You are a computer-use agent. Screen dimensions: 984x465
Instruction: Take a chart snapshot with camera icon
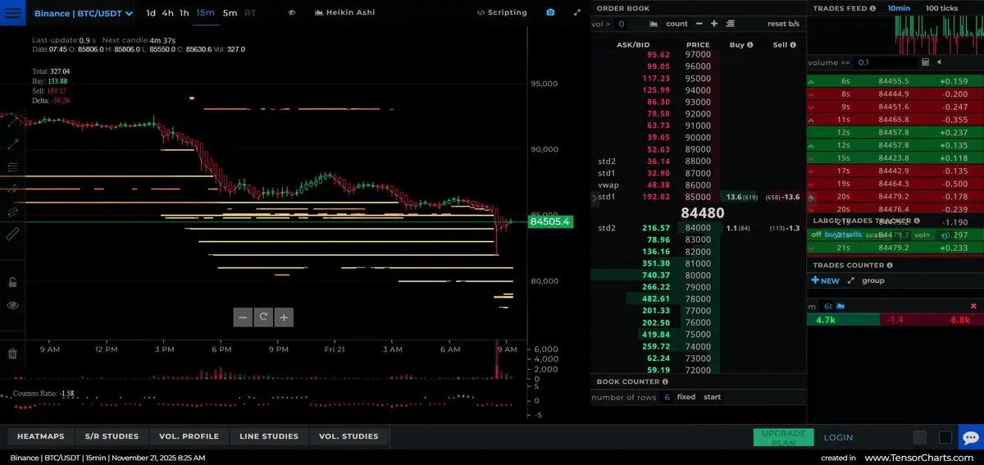(550, 12)
